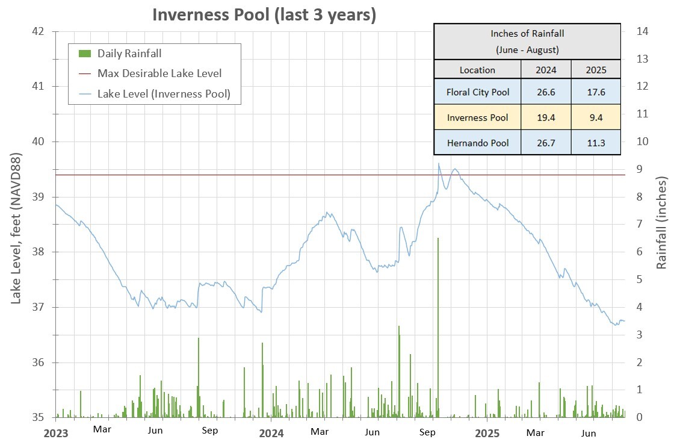Click the 11.3 rainfall value cell
This screenshot has width=674, height=445.
click(x=596, y=143)
